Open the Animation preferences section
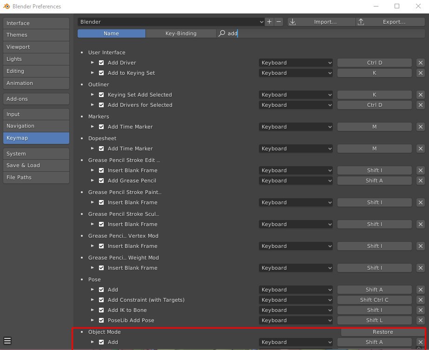 tap(36, 83)
